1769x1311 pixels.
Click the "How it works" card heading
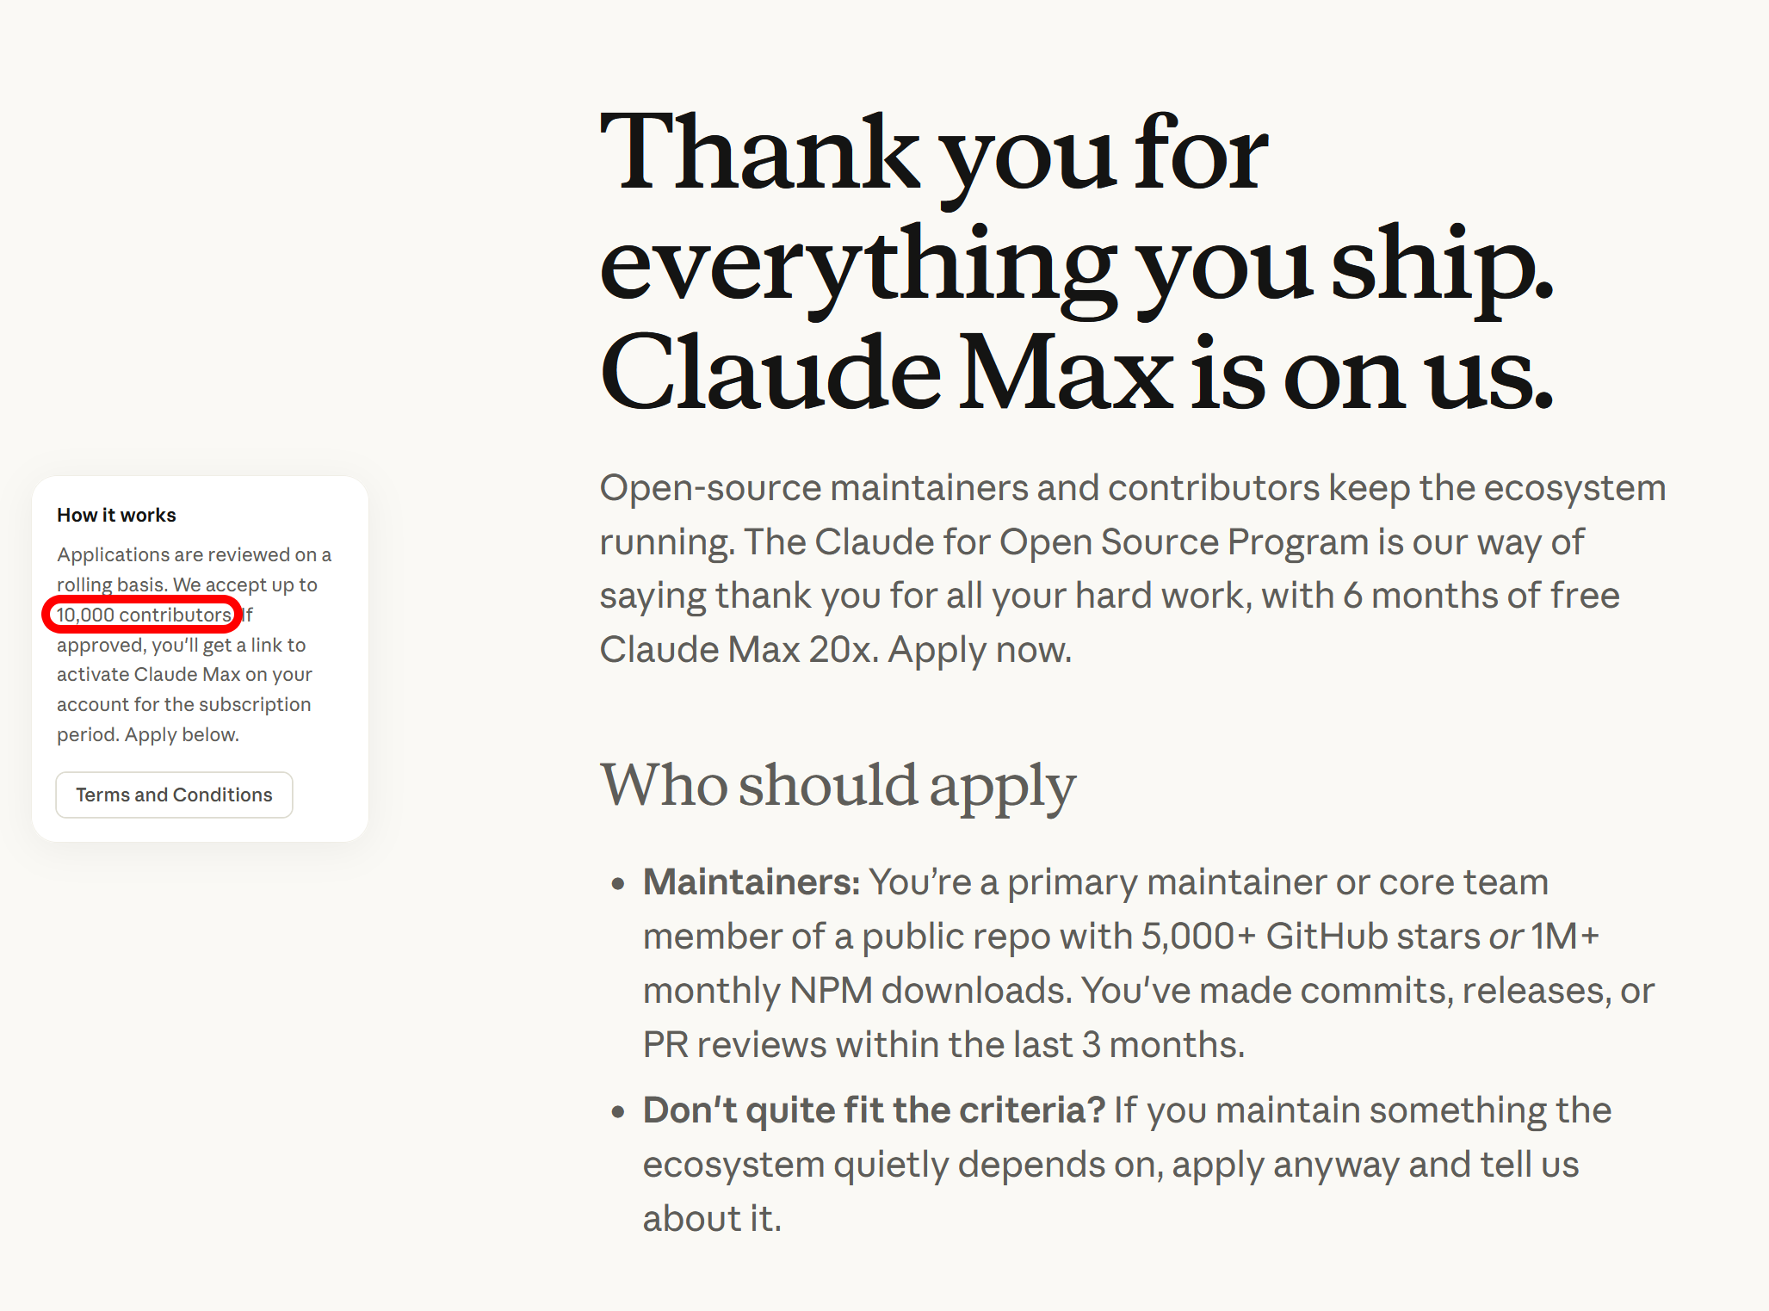(116, 515)
